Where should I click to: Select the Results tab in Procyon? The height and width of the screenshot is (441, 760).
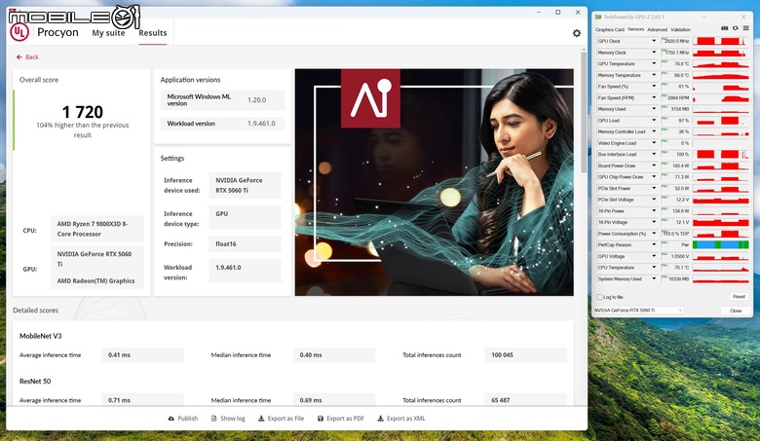(153, 33)
